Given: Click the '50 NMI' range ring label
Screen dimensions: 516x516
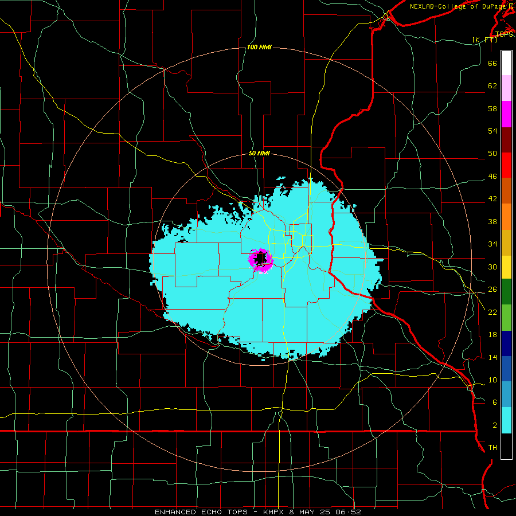Looking at the screenshot, I should 259,153.
